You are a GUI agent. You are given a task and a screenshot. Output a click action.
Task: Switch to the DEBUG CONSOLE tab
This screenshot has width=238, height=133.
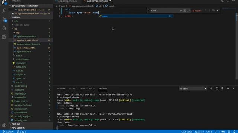[87, 89]
